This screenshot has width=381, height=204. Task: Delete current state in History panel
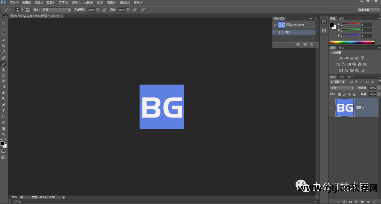pos(311,45)
